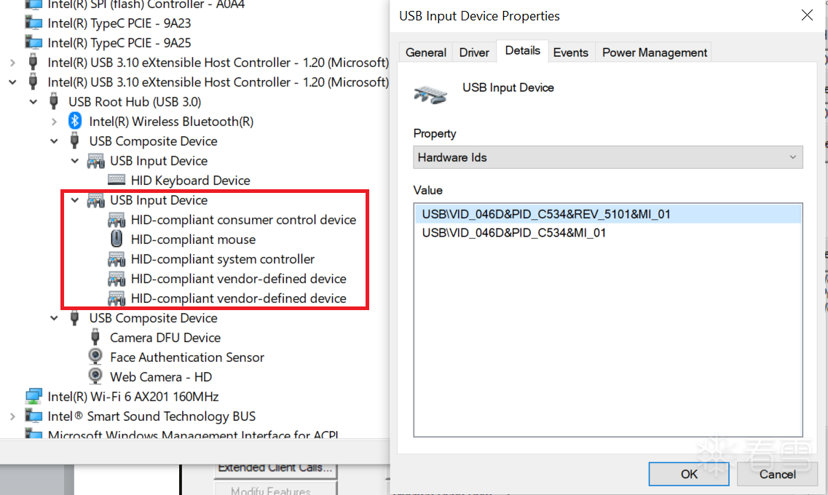
Task: Open the Property dropdown showing Hardware Ids
Action: coord(607,157)
